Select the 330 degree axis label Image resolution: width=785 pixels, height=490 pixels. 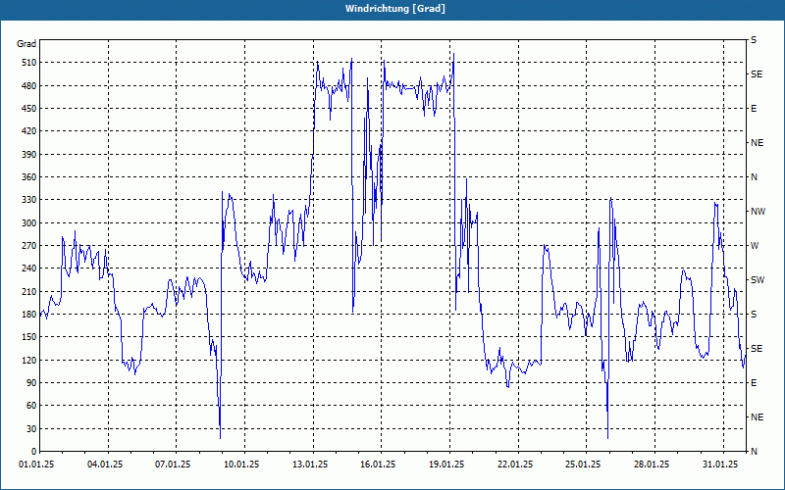click(x=29, y=200)
